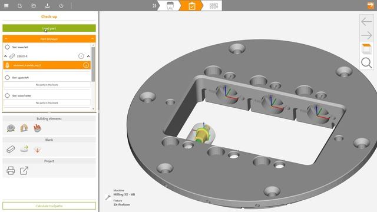Viewport: 377px width, 212px height.
Task: Click the 'SX-Preform' fixture label
Action: click(x=122, y=204)
